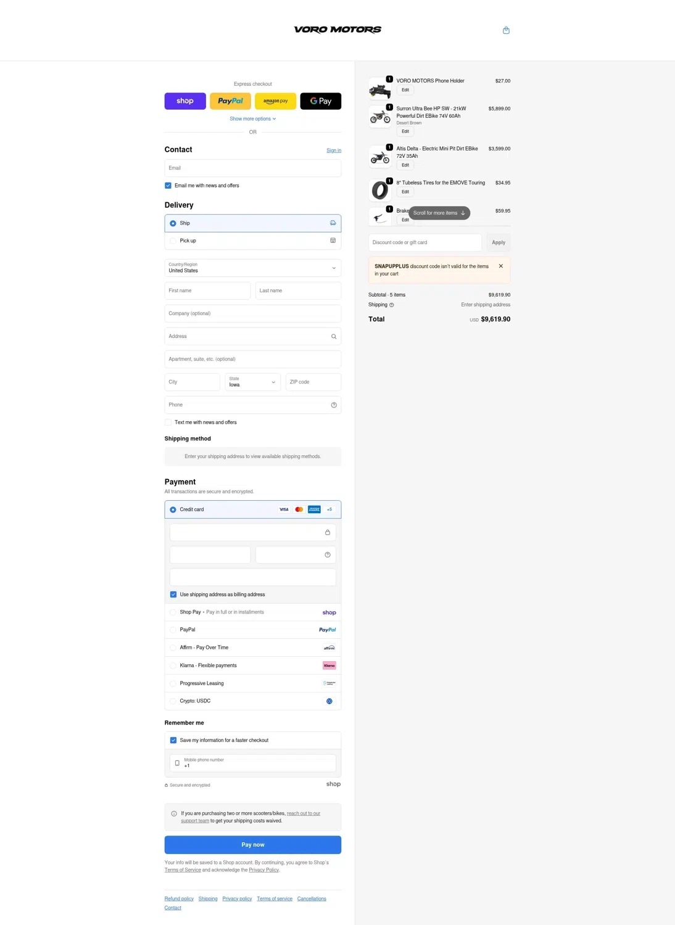
Task: Open the Refund policy link
Action: pyautogui.click(x=179, y=898)
